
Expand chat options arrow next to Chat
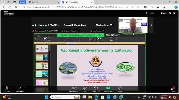89,88
